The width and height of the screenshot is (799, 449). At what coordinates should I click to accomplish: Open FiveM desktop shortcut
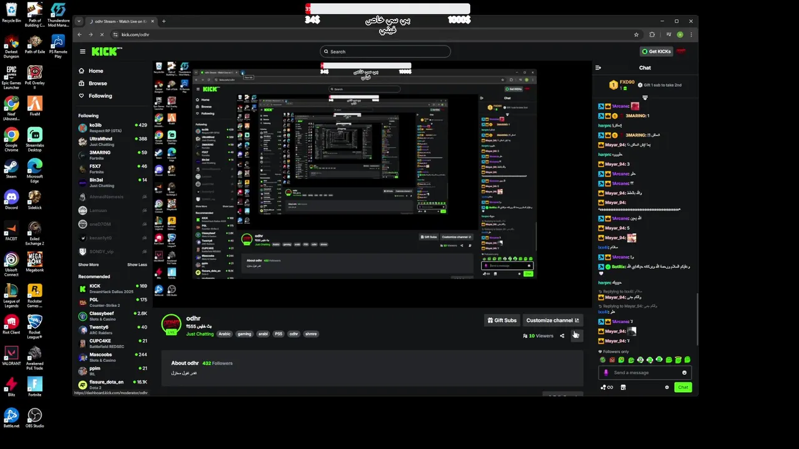pos(35,106)
